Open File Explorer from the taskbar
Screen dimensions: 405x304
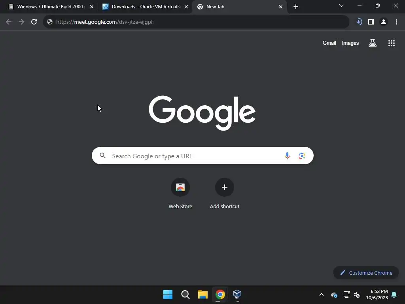pos(203,294)
